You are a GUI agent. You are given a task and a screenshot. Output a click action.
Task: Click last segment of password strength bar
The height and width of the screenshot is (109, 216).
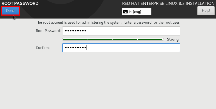[150, 39]
